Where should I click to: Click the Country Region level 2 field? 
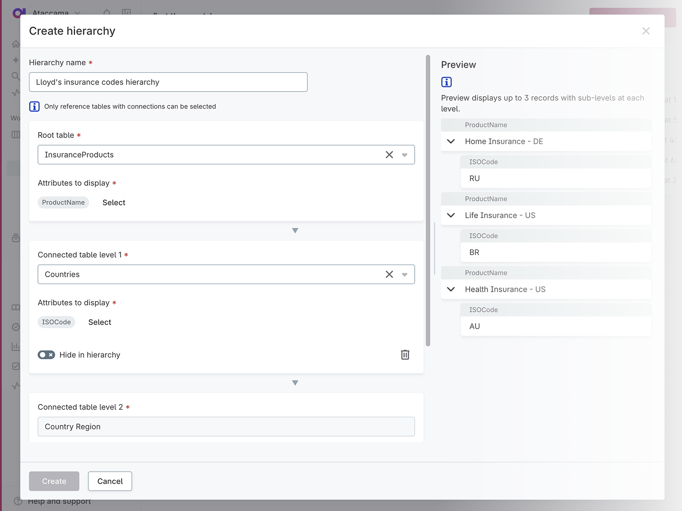click(x=226, y=427)
